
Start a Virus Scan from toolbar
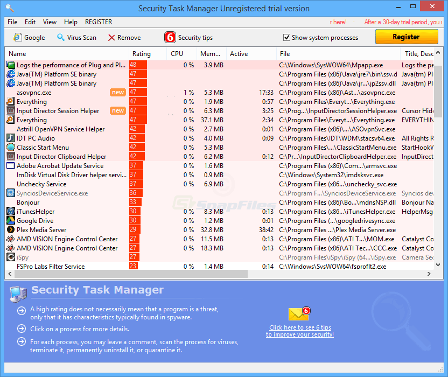76,38
